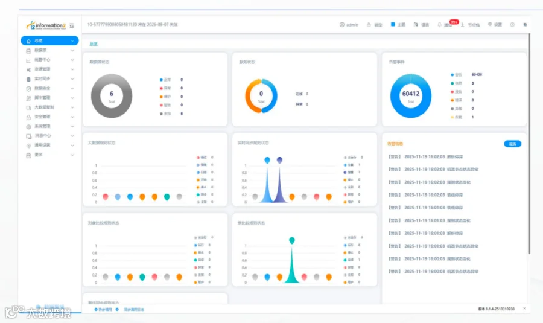Expand the 系统管理 sidebar menu chevron
Image resolution: width=543 pixels, height=323 pixels.
point(72,127)
